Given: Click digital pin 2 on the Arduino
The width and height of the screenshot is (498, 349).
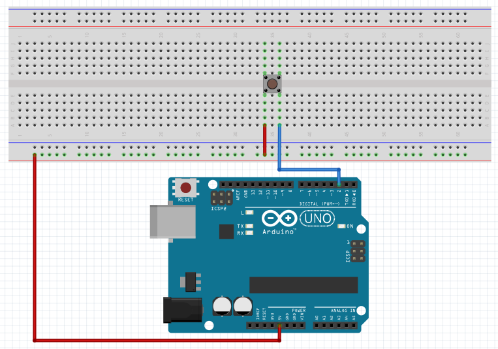Looking at the screenshot, I should coord(339,185).
